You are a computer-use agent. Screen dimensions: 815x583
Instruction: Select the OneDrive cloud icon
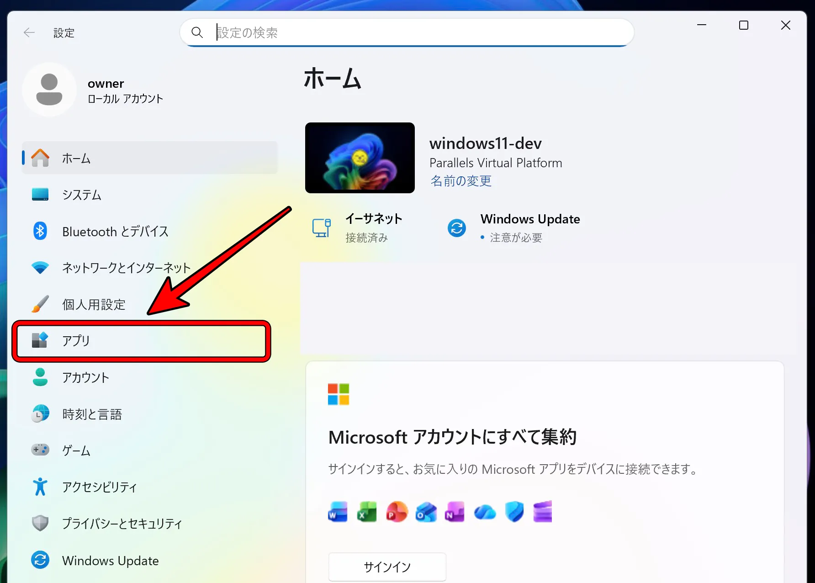point(485,512)
